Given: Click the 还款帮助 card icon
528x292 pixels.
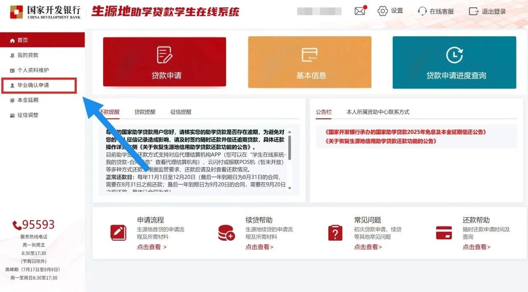Looking at the screenshot, I should pos(444,233).
